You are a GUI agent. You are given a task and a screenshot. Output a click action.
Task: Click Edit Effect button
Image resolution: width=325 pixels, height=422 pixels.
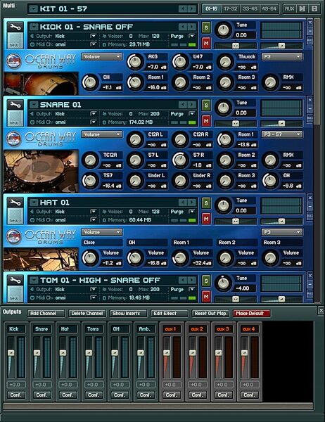pyautogui.click(x=170, y=314)
